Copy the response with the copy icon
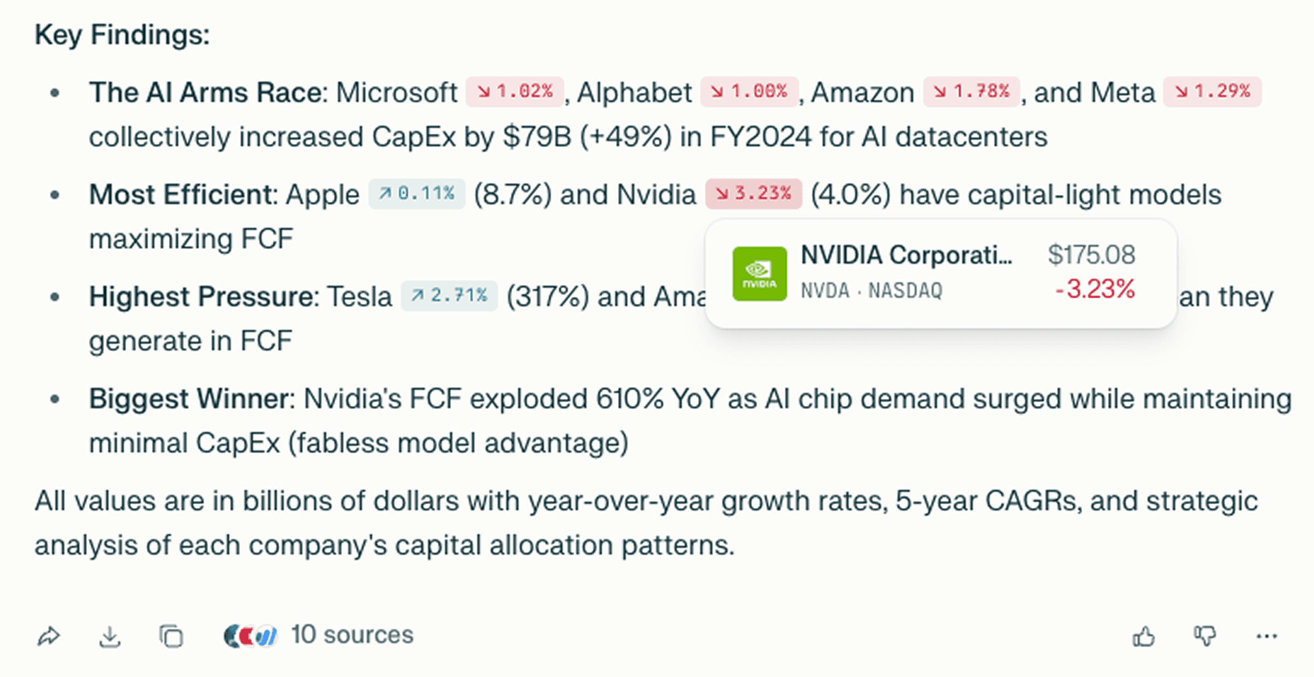This screenshot has height=677, width=1314. coord(171,636)
